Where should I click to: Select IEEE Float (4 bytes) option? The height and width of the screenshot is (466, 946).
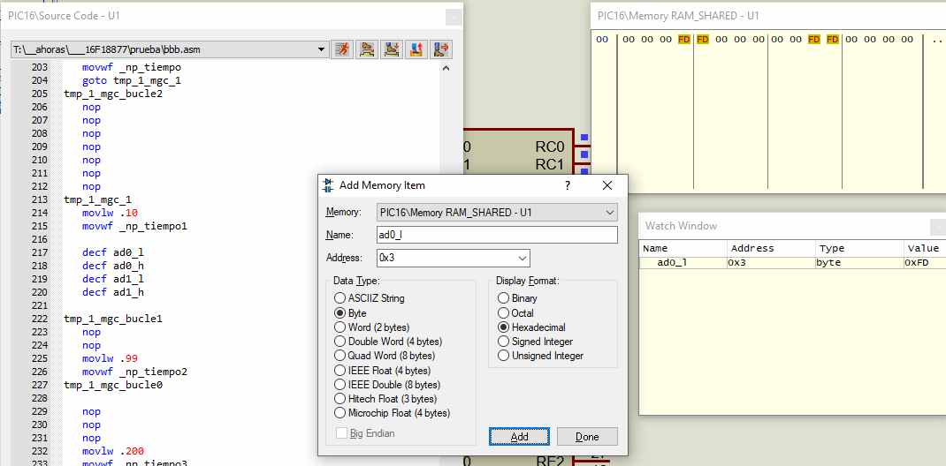click(x=383, y=371)
